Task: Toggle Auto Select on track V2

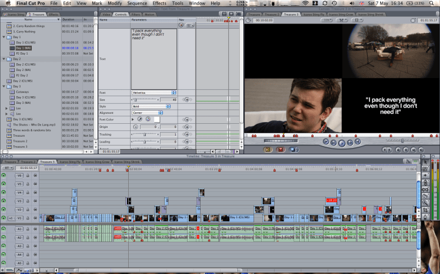Action: point(35,209)
